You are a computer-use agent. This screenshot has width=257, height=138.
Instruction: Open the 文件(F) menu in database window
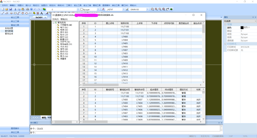[55, 19]
